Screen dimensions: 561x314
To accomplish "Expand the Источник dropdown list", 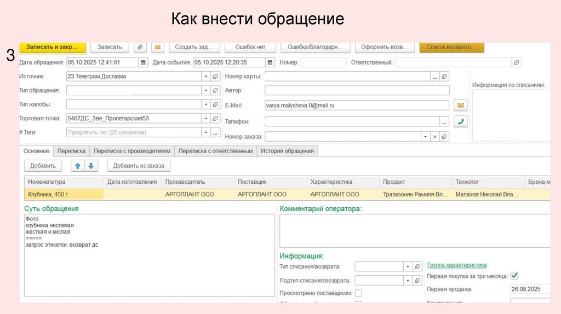I will pyautogui.click(x=206, y=77).
